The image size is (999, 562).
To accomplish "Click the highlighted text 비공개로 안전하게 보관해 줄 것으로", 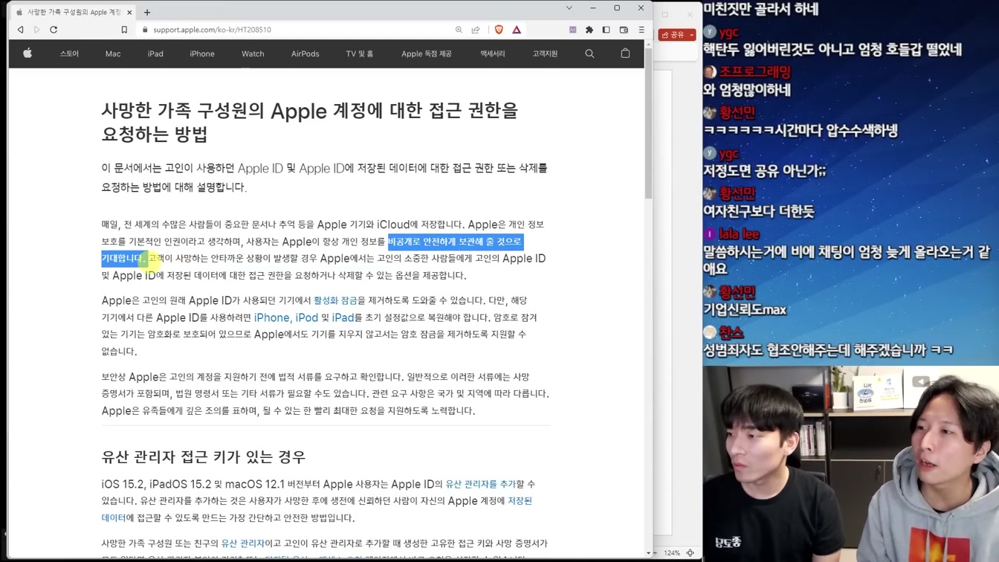I will click(x=455, y=242).
